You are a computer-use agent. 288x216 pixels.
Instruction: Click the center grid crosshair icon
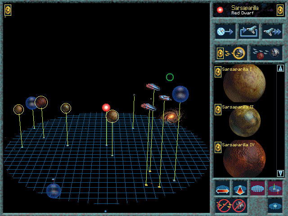coord(275,206)
